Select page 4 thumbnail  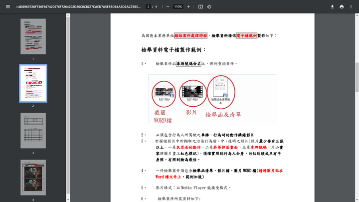(x=33, y=178)
